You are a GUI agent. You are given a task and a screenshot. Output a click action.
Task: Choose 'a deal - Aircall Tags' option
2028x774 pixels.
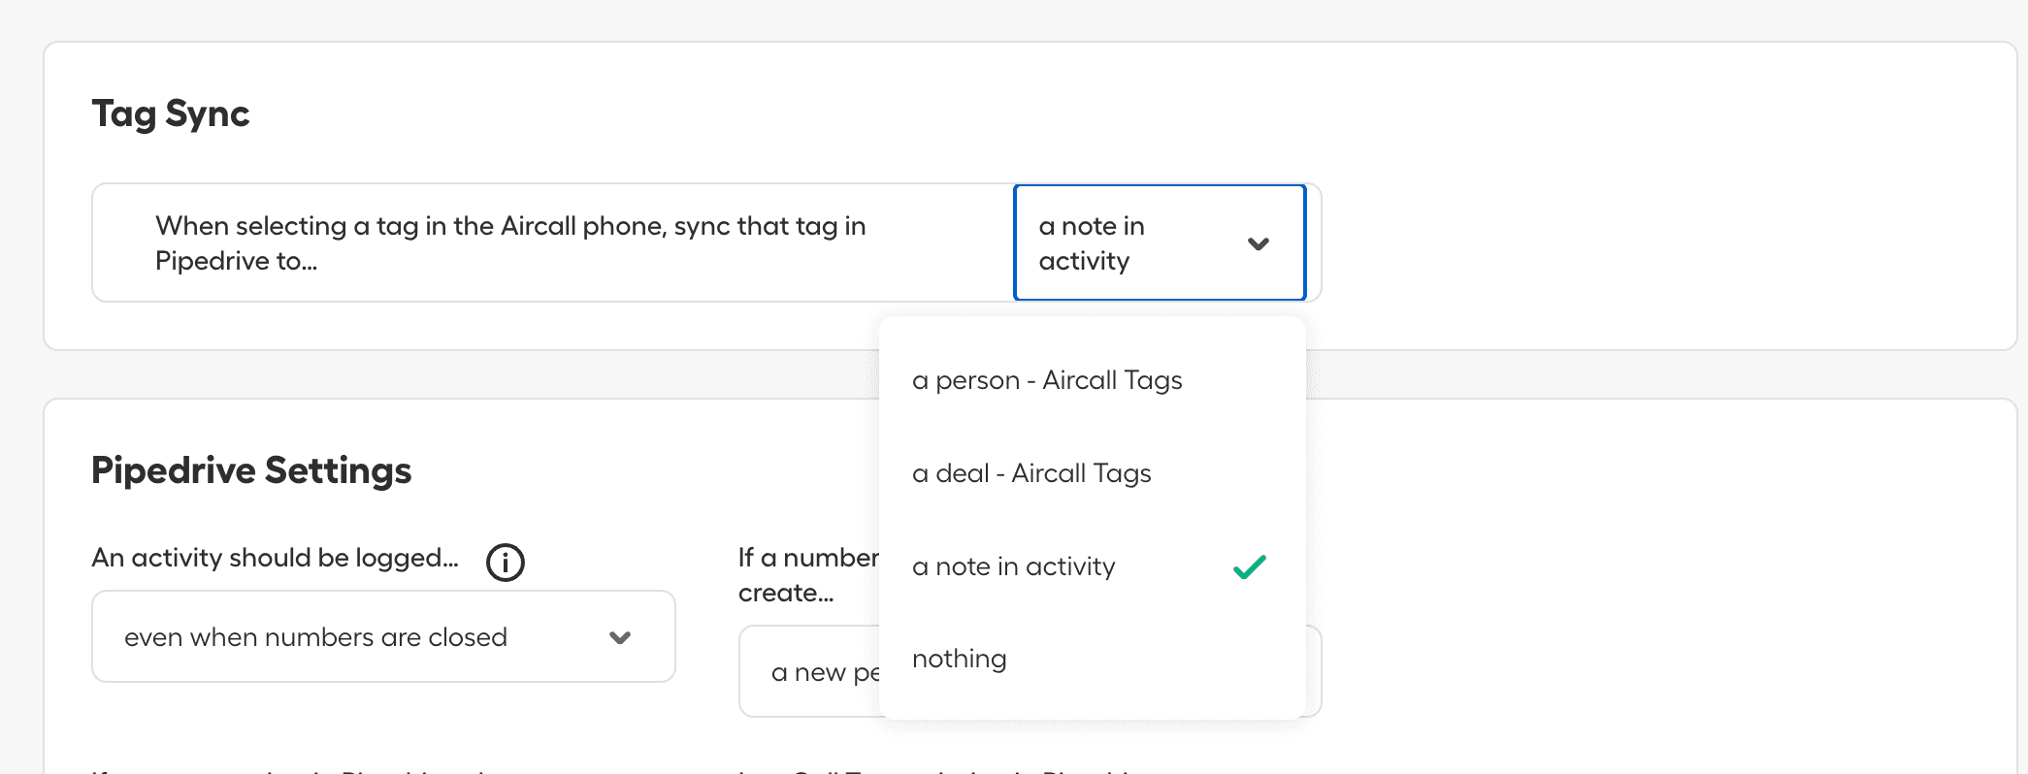1092,473
